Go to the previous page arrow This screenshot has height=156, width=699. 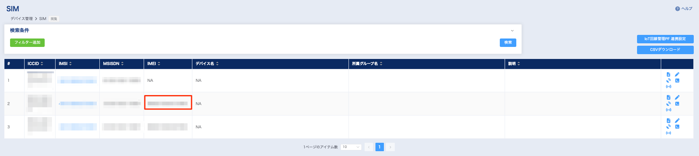point(369,147)
